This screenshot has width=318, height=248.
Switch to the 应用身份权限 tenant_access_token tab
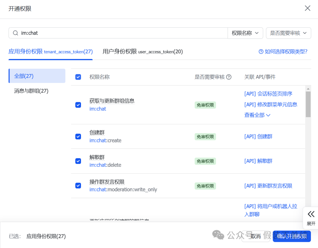[51, 52]
